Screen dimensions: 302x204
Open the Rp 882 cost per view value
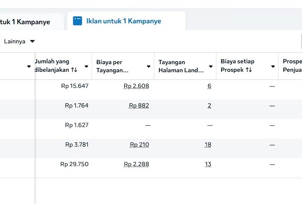pos(139,105)
